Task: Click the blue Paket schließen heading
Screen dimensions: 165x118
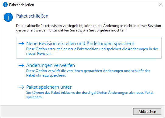Action: pos(32,16)
